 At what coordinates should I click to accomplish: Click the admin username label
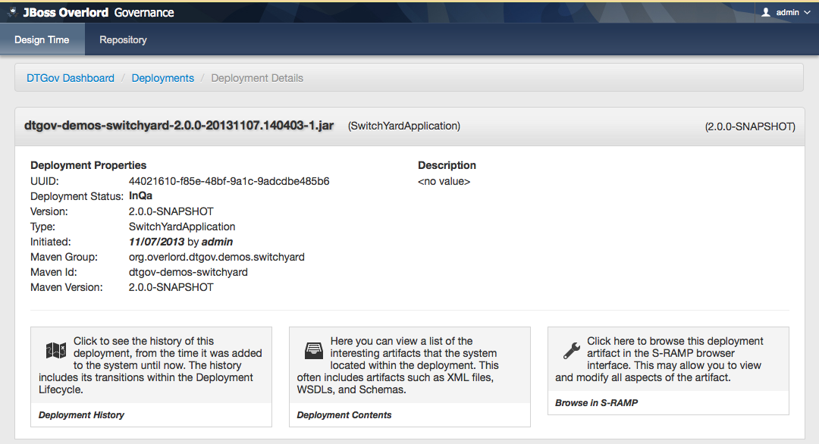coord(787,13)
